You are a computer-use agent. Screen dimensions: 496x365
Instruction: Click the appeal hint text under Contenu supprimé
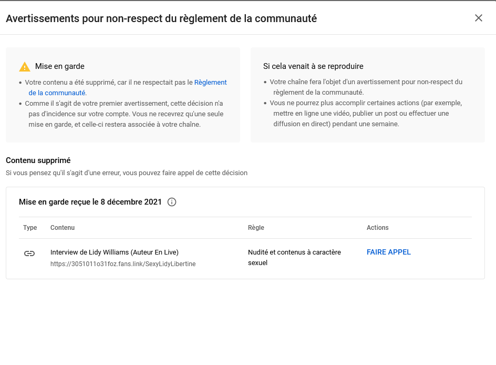[x=127, y=173]
